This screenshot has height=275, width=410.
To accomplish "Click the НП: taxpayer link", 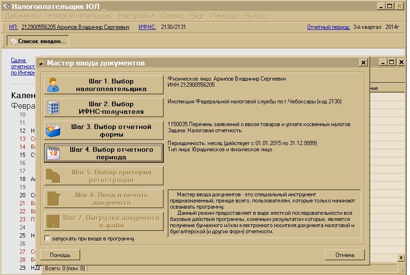I will coord(13,27).
